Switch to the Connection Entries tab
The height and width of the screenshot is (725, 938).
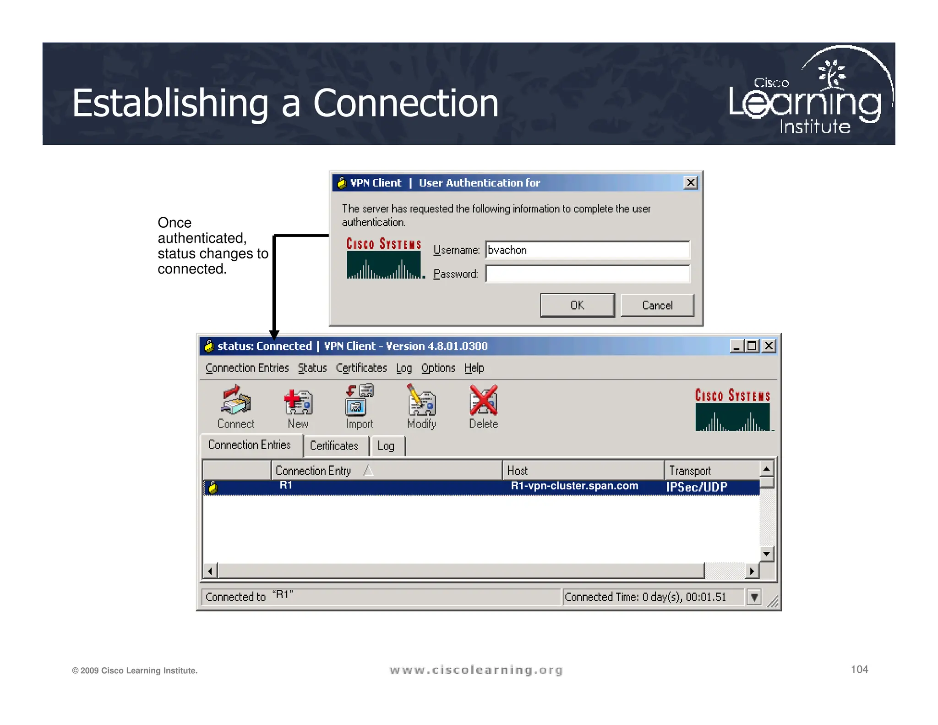point(252,445)
